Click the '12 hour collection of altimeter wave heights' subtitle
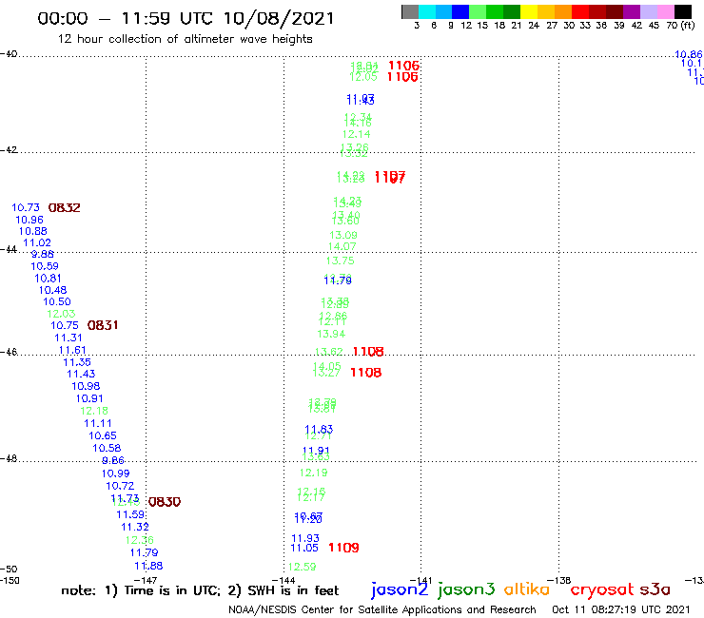 (185, 39)
